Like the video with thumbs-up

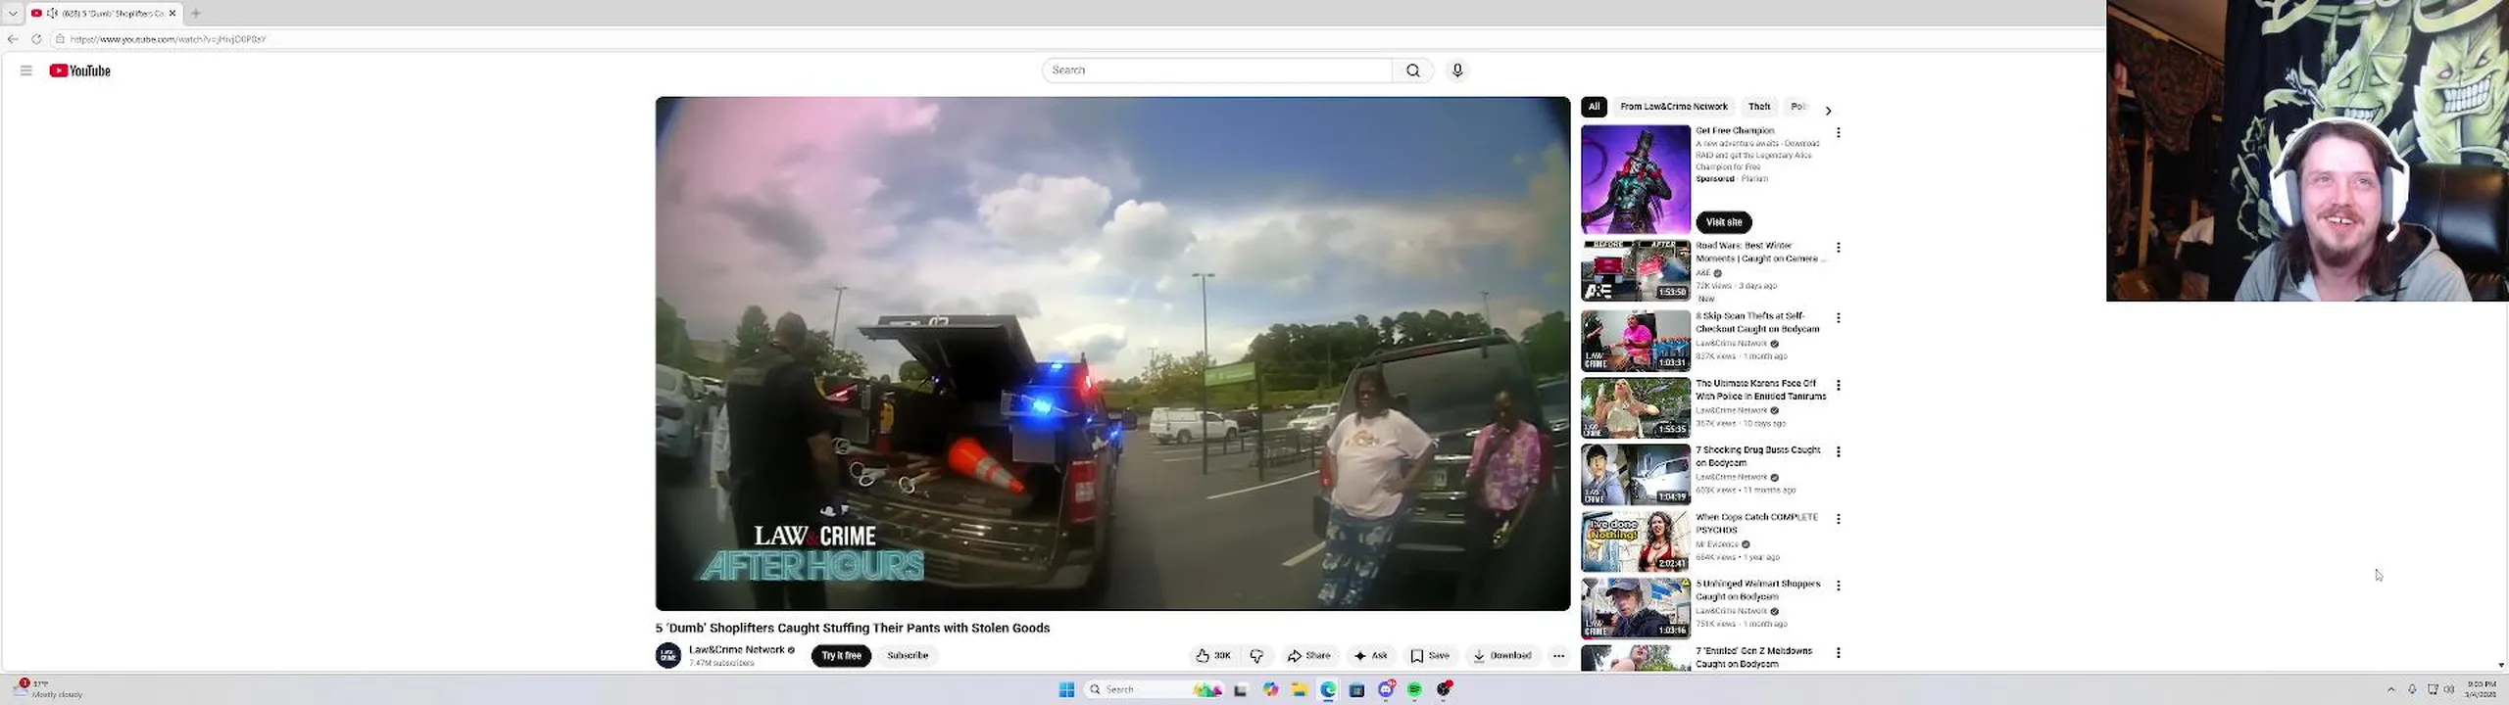pos(1213,656)
